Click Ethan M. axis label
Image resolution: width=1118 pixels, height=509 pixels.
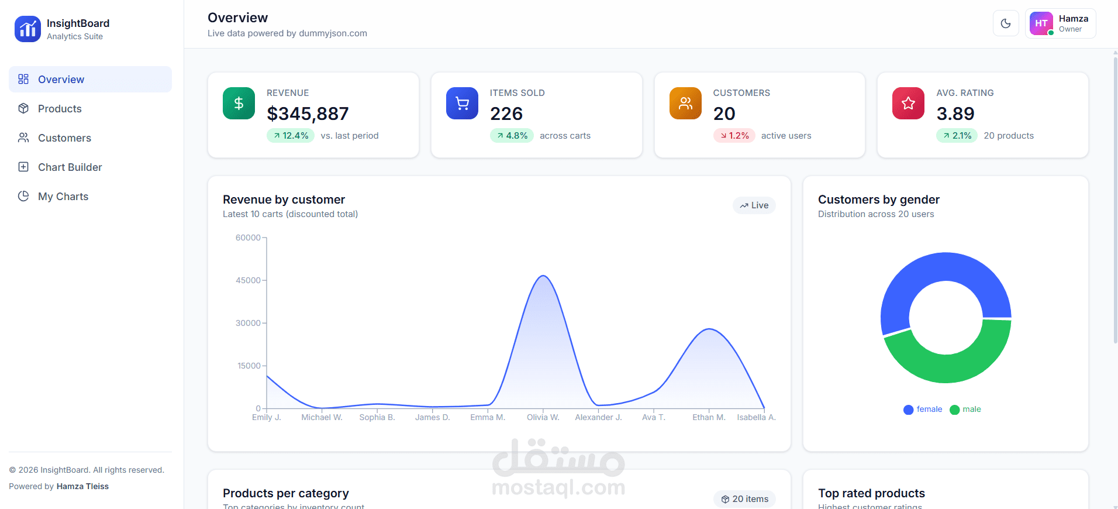(709, 417)
